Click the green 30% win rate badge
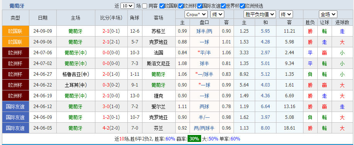Image resolution: width=354 pixels, height=145 pixels. (194, 139)
